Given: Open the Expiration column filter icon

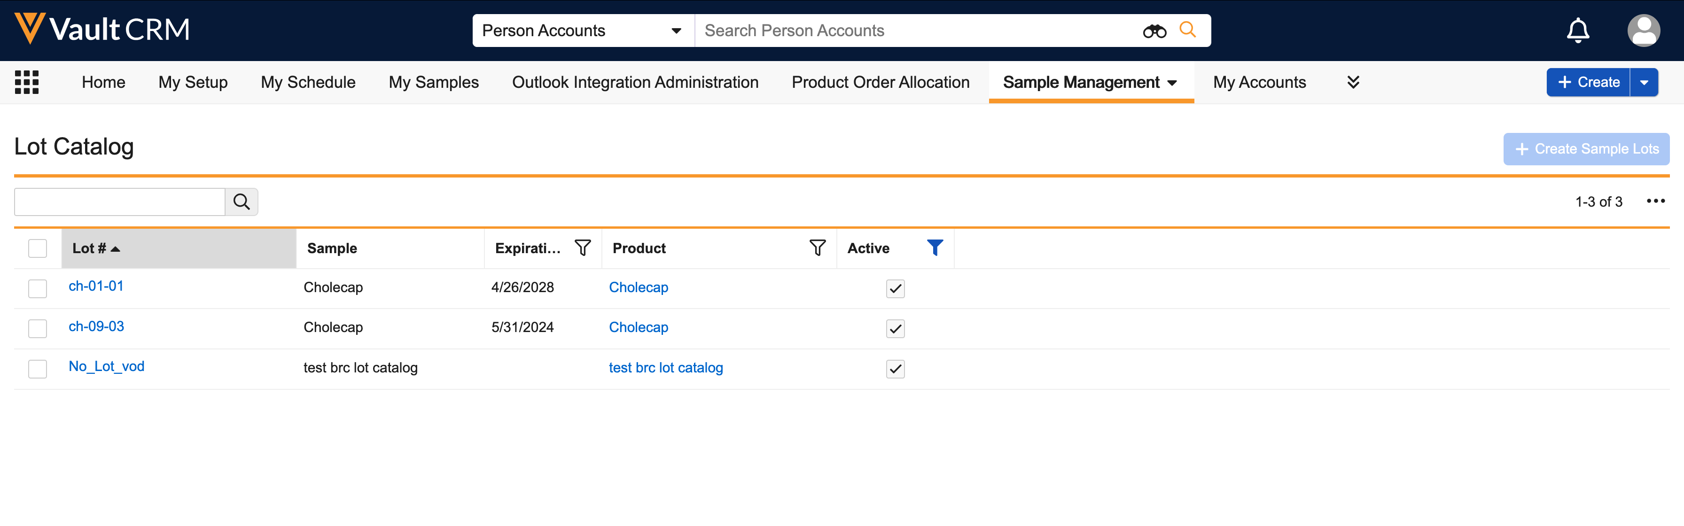Looking at the screenshot, I should tap(582, 248).
